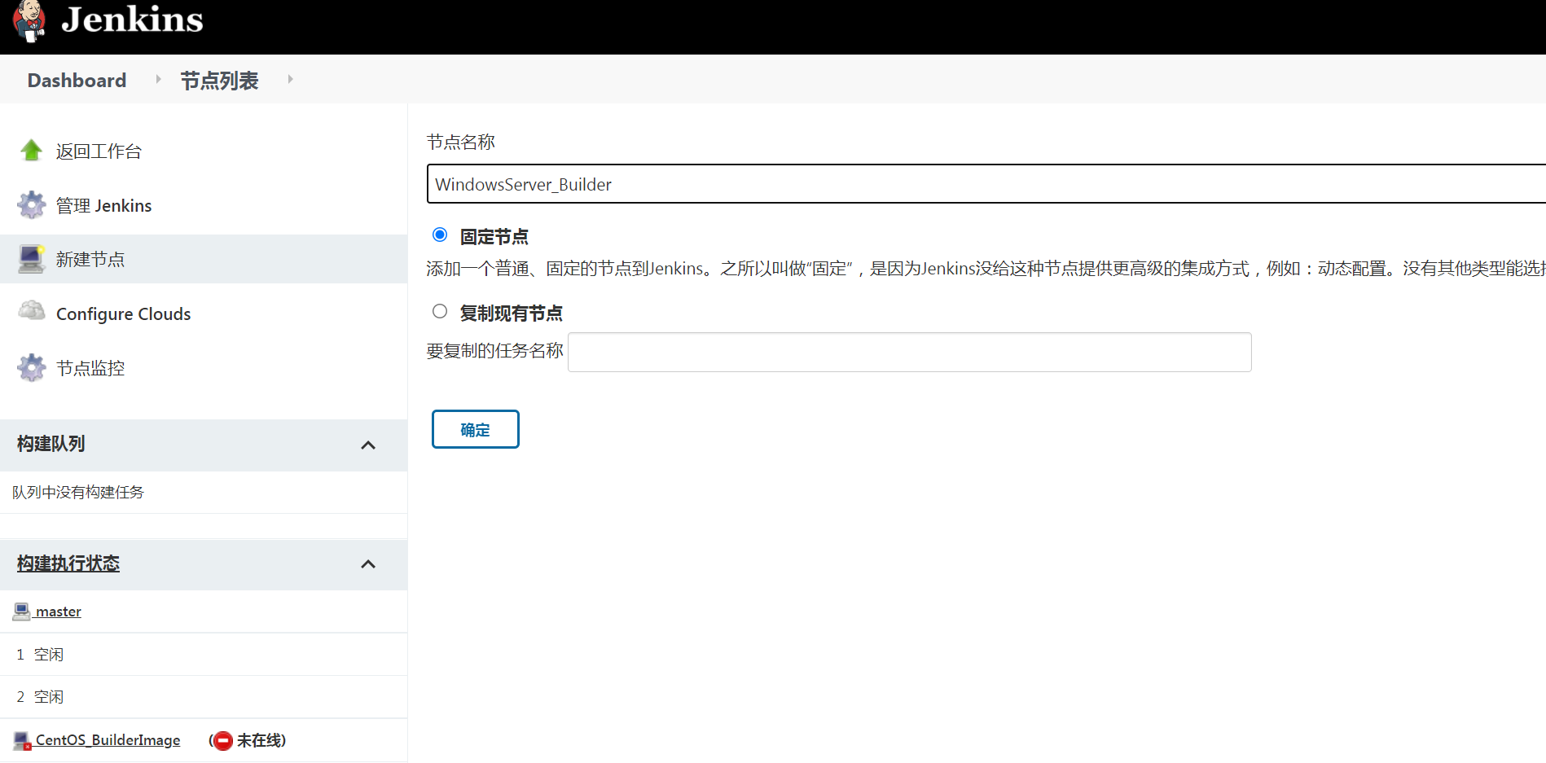This screenshot has height=763, width=1546.
Task: Go to the Dashboard breadcrumb
Action: (x=77, y=80)
